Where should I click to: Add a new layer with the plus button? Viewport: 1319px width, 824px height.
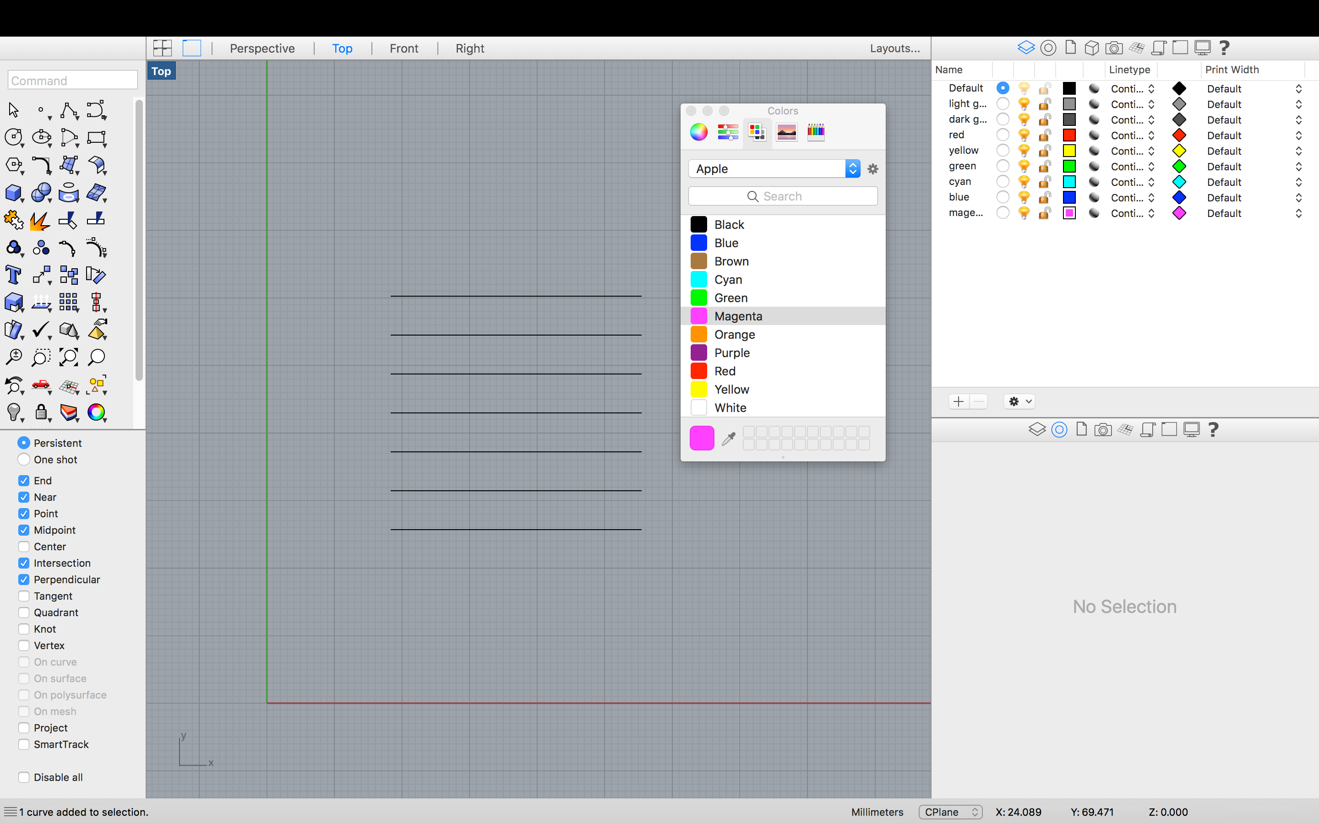point(958,401)
